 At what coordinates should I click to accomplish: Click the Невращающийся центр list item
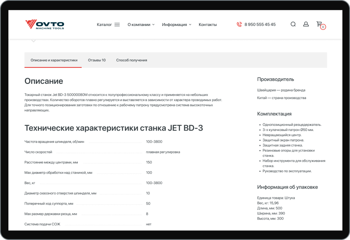tap(282, 135)
